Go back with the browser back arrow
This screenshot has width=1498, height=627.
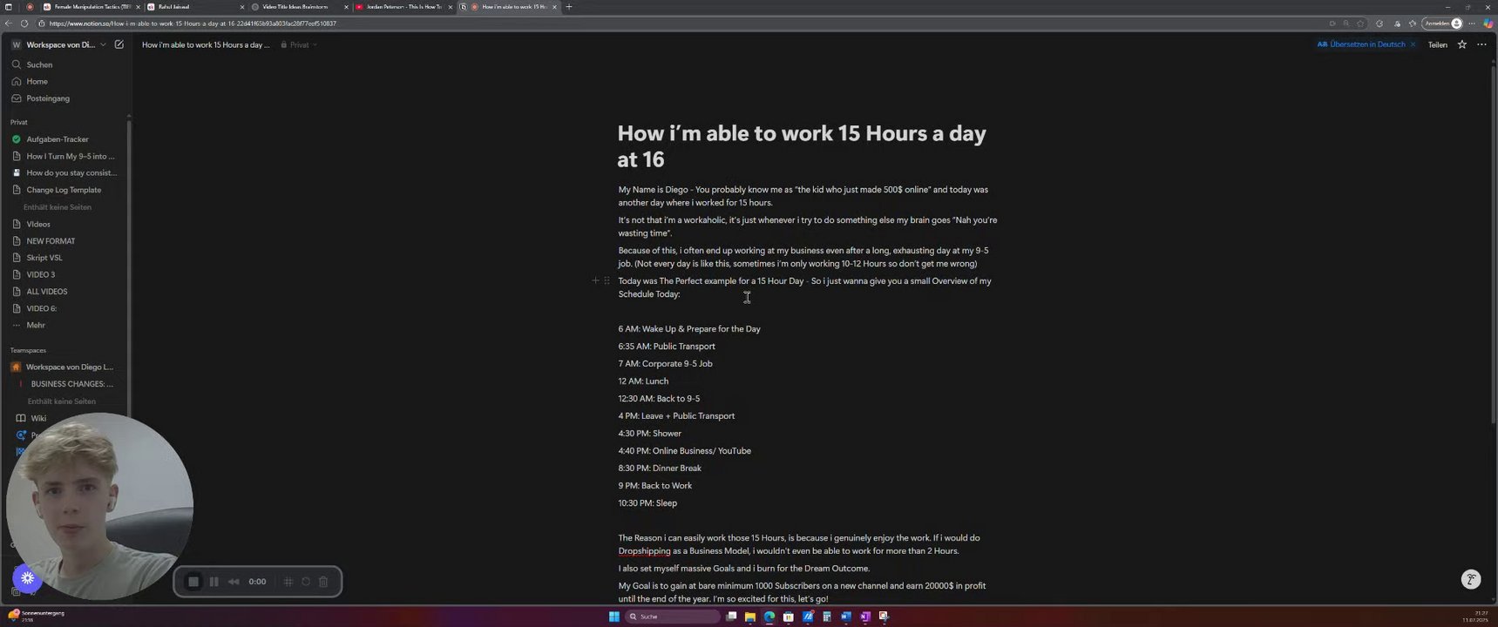click(9, 24)
